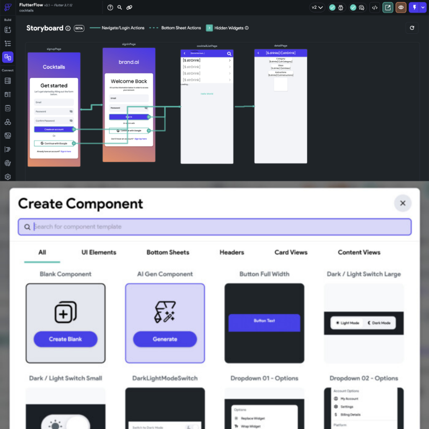This screenshot has width=429, height=429.
Task: Open the help question mark icon
Action: 110,8
